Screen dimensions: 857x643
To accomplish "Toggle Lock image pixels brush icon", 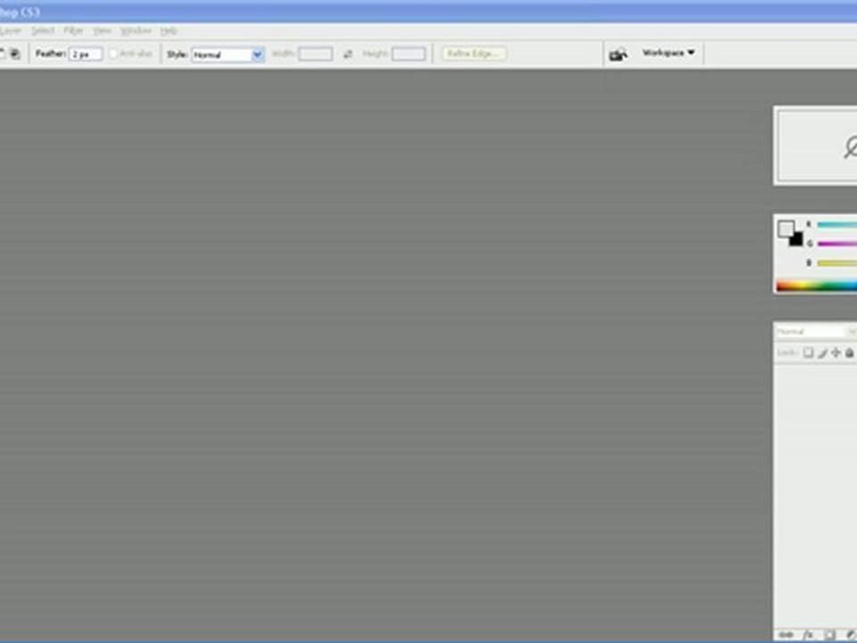I will pos(822,354).
